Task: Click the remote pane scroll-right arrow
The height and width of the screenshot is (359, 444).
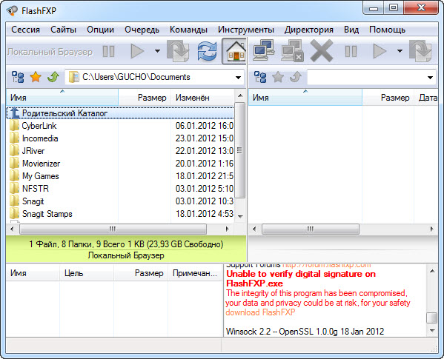Action: click(x=432, y=229)
